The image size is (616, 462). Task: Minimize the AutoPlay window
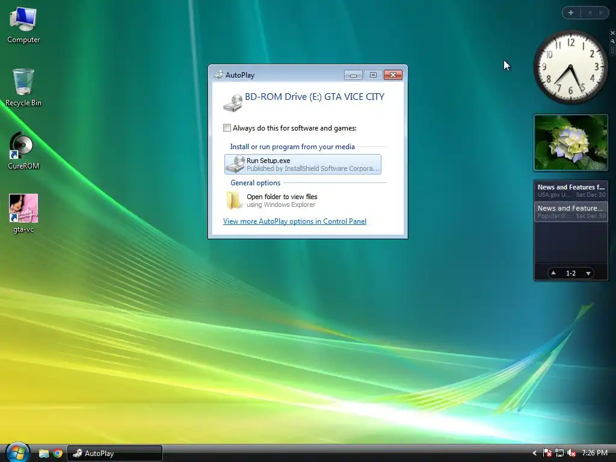click(353, 75)
